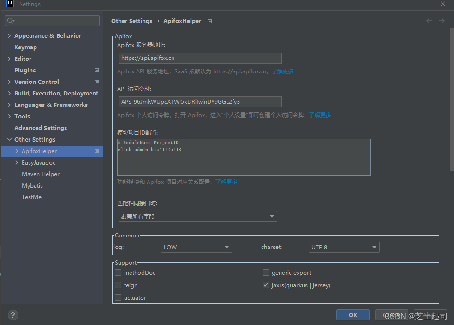454x325 pixels.
Task: Click the Other Settings breadcrumb
Action: (131, 21)
